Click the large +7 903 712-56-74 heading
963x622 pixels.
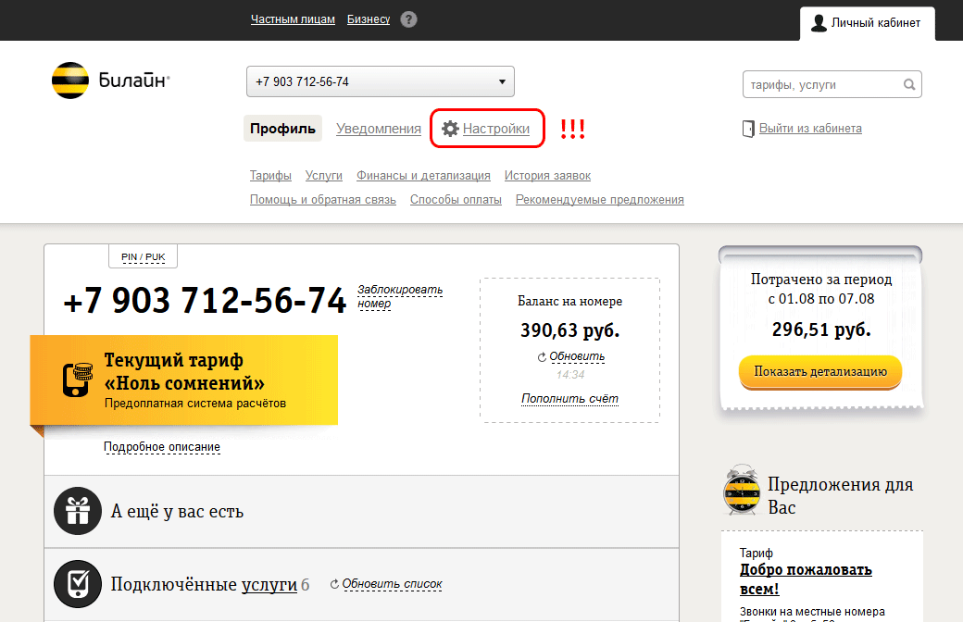(206, 301)
